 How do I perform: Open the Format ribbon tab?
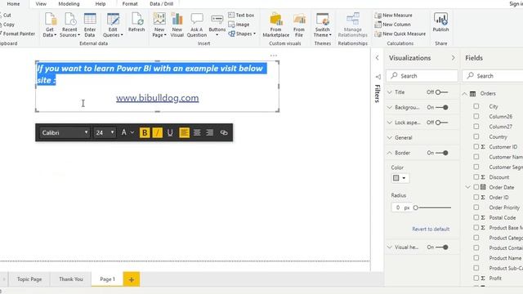pos(130,3)
